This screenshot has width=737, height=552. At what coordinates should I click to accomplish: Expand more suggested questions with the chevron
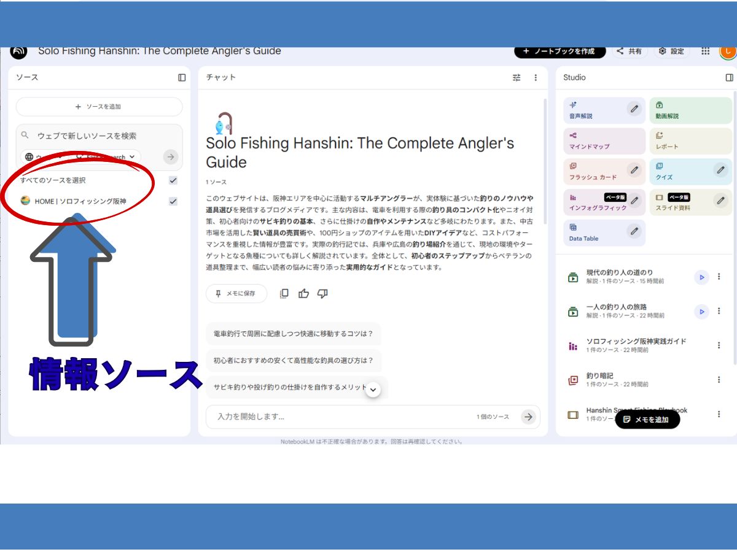click(373, 389)
